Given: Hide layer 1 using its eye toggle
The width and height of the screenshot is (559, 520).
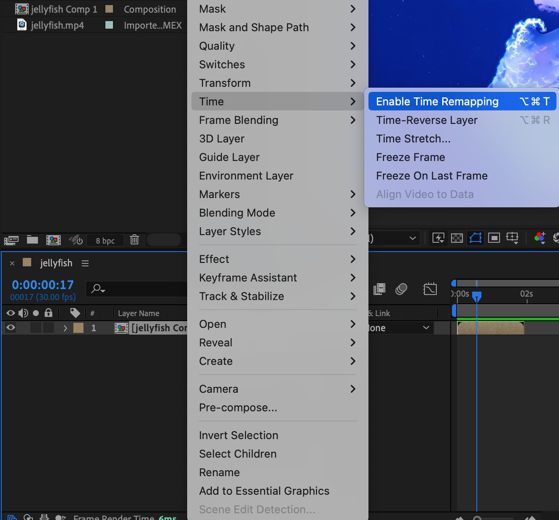Looking at the screenshot, I should coord(11,327).
